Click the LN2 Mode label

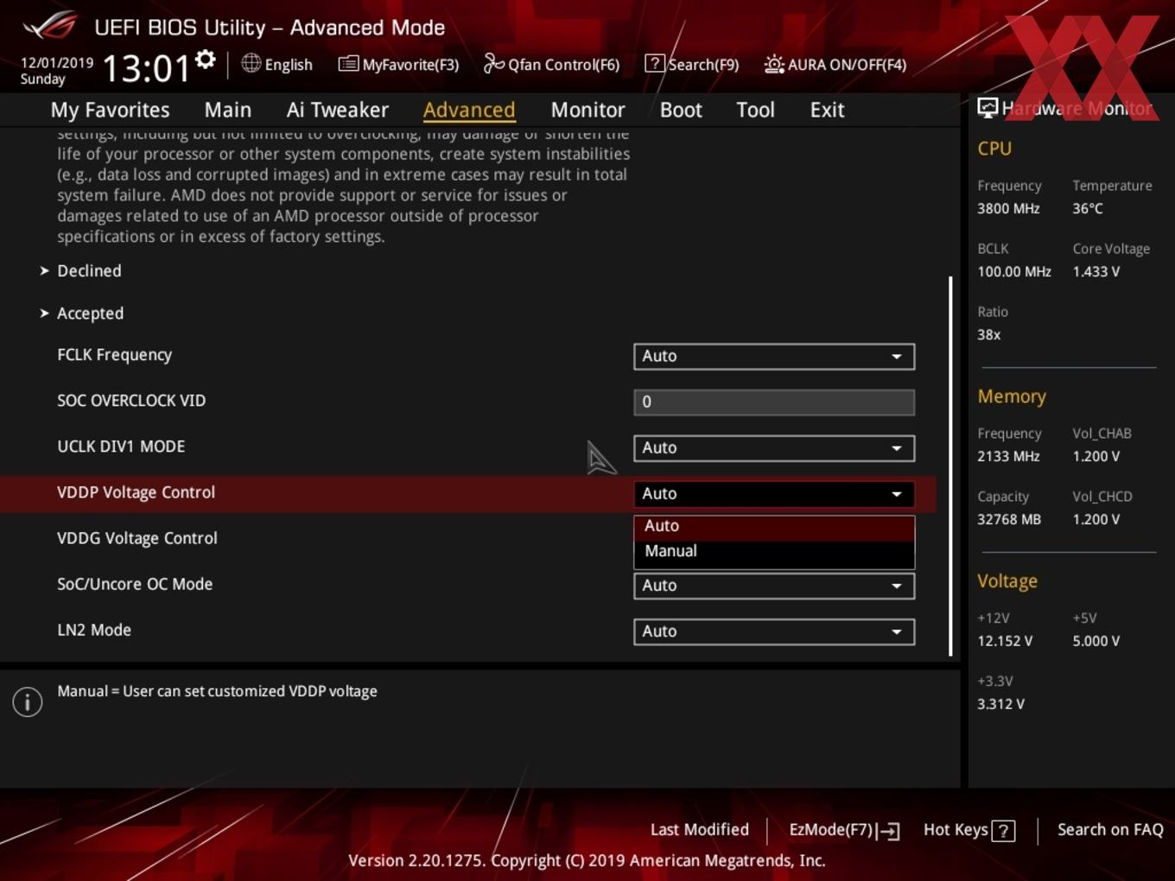[x=94, y=630]
